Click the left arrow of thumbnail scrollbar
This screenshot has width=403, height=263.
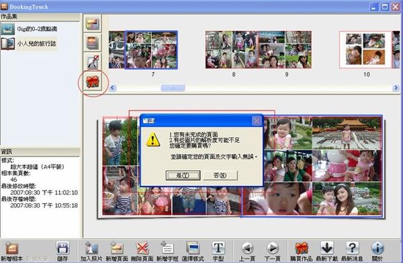coord(112,88)
